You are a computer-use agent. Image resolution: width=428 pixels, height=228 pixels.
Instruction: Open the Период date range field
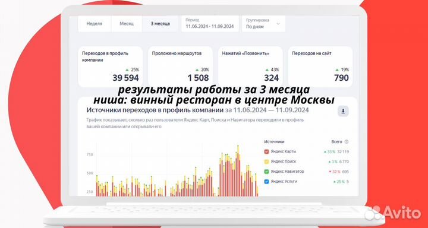click(210, 24)
